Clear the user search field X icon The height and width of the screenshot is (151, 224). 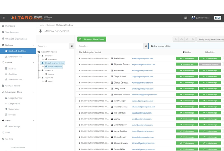coord(146,46)
